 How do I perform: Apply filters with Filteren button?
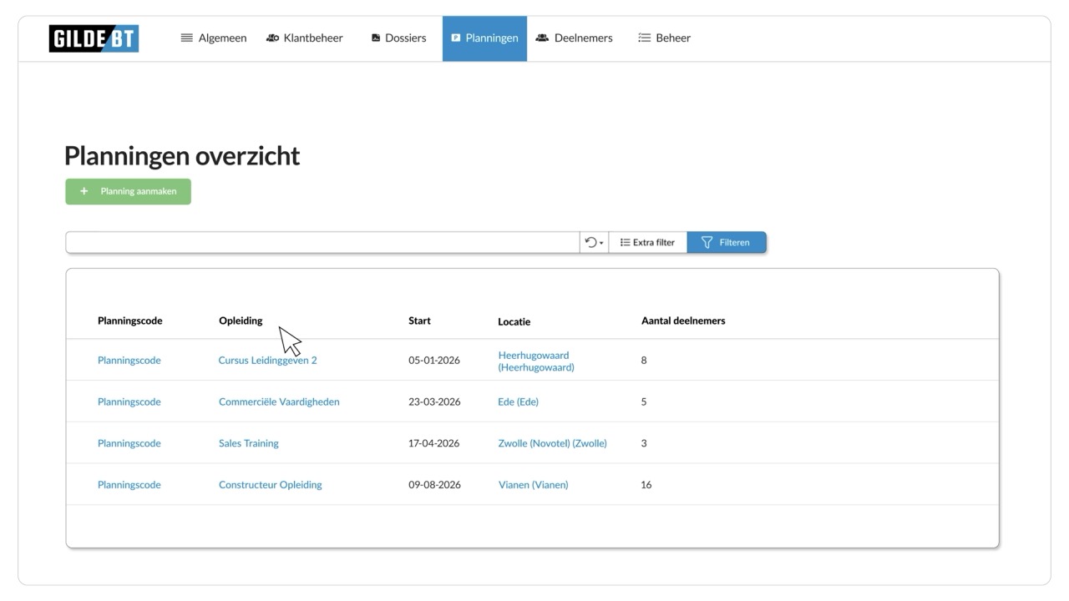point(726,242)
